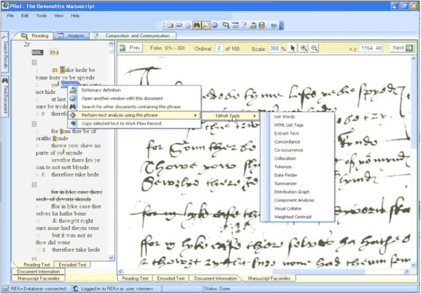Select the arrow pointer tool
The height and width of the screenshot is (294, 421).
tap(293, 48)
